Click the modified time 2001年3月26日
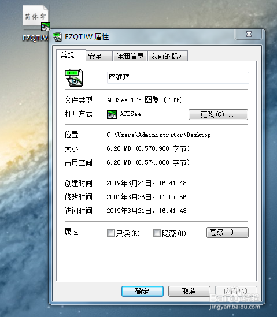This screenshot has height=317, width=277. 129,197
